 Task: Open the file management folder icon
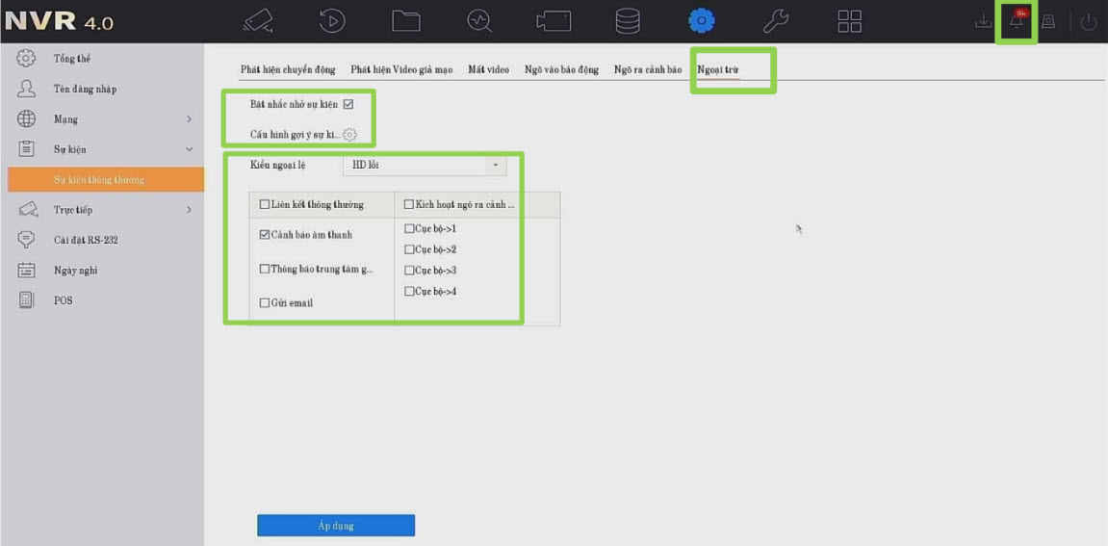click(x=406, y=21)
